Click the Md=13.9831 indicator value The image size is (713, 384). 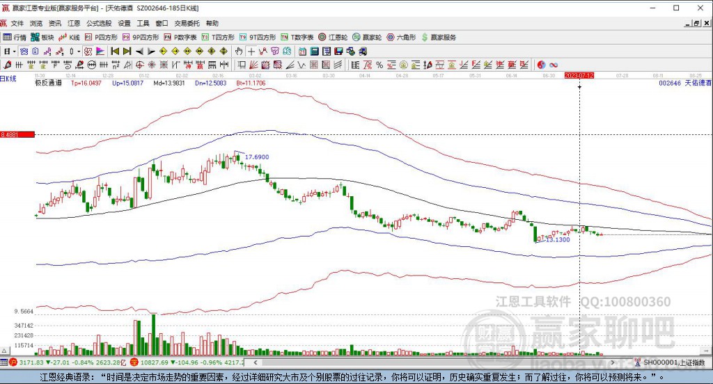(169, 83)
